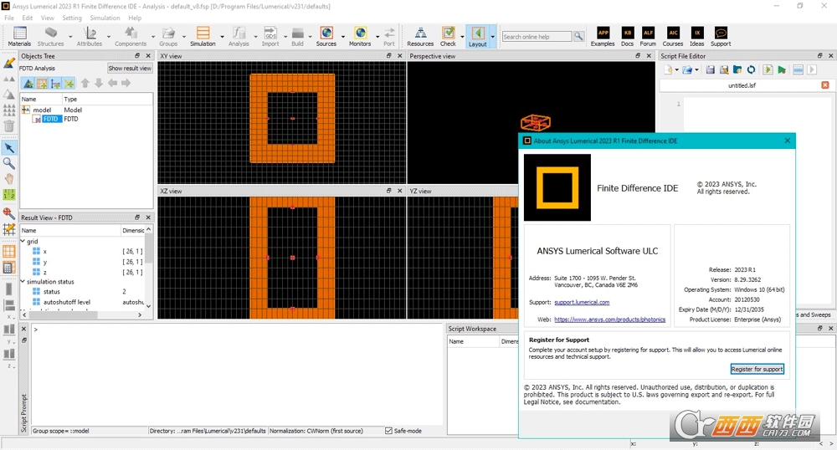
Task: Save script with the floppy disk icon
Action: 710,70
